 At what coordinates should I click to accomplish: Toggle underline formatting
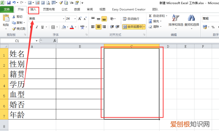pyautogui.click(x=42, y=27)
